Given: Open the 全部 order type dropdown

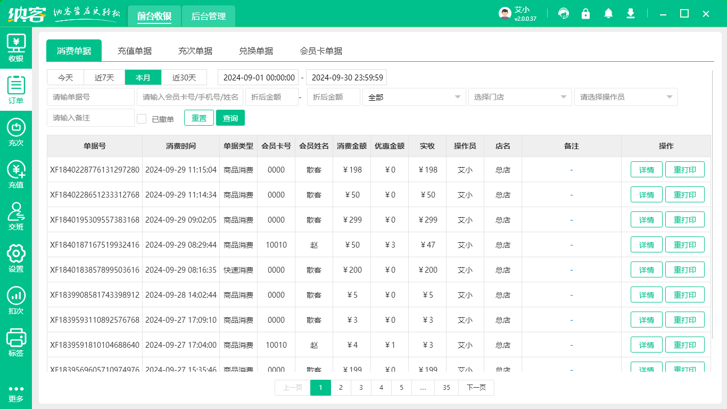Looking at the screenshot, I should [x=414, y=97].
